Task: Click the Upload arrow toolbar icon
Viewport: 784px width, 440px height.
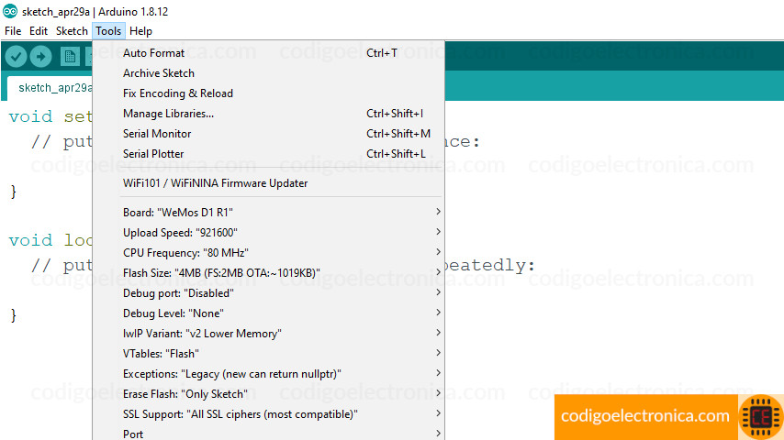Action: (41, 57)
